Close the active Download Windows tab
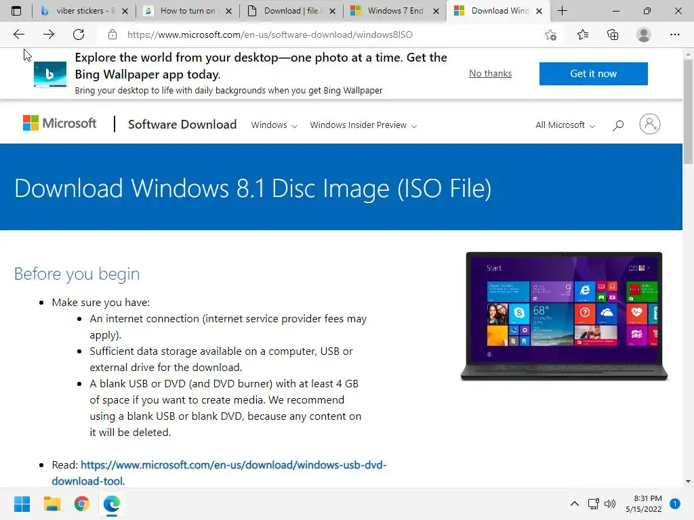 [x=539, y=11]
